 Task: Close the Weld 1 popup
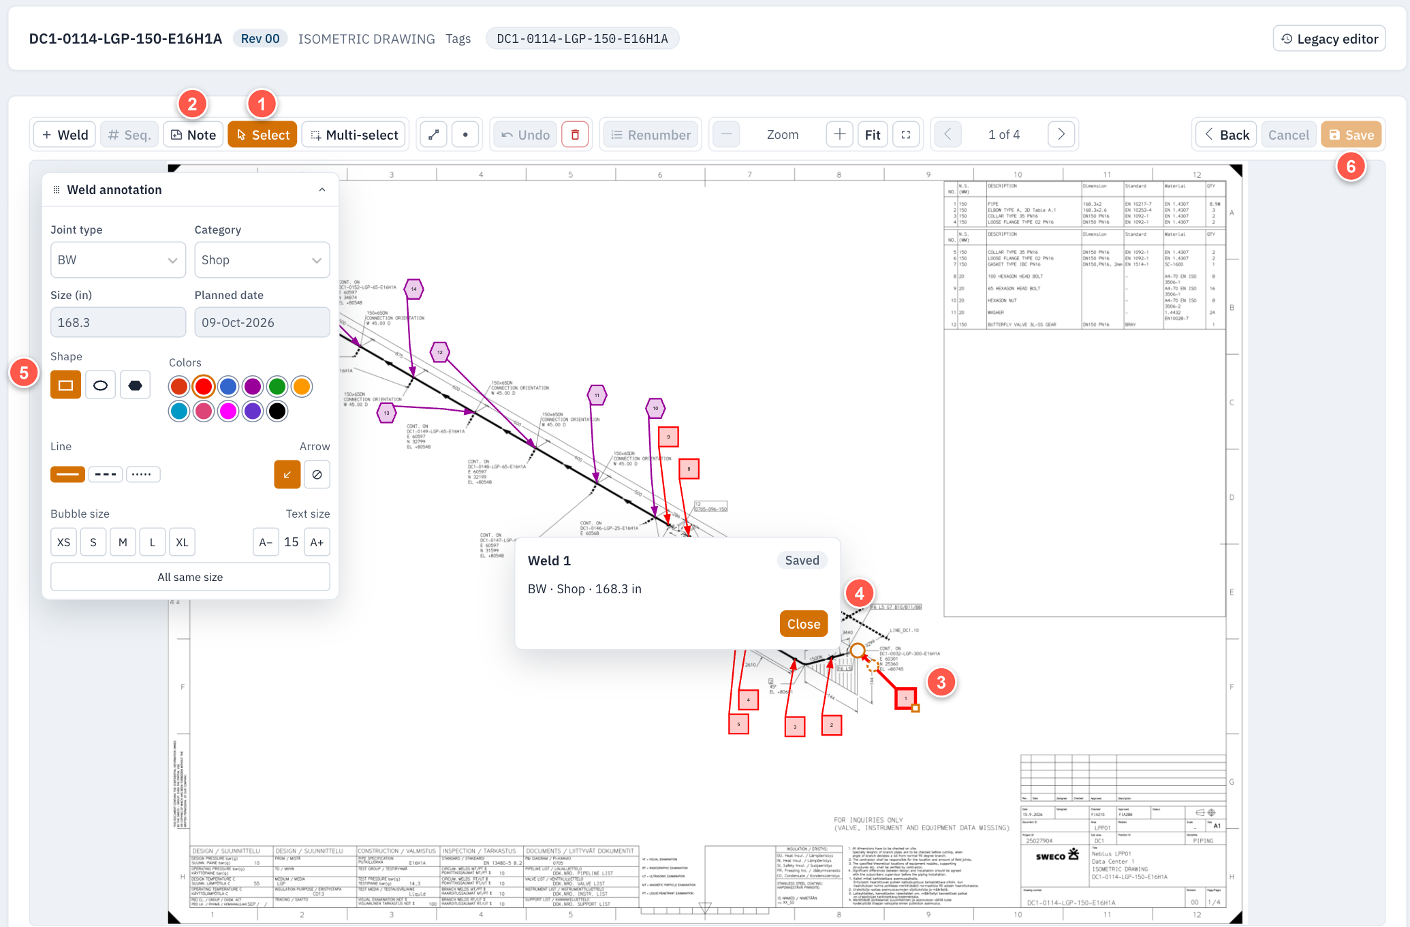coord(804,624)
